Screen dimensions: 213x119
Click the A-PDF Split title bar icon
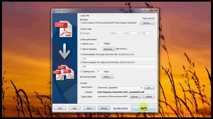(54, 11)
